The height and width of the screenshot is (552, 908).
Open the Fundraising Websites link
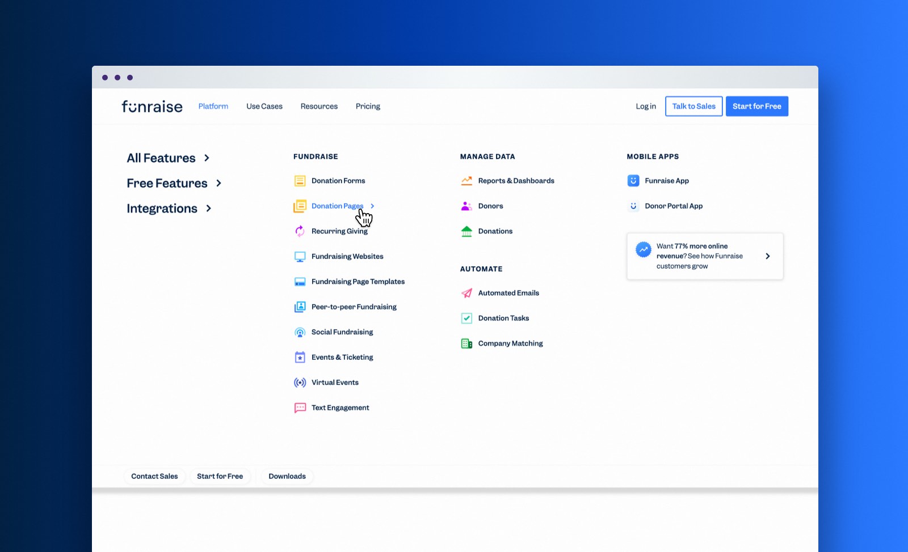coord(347,257)
